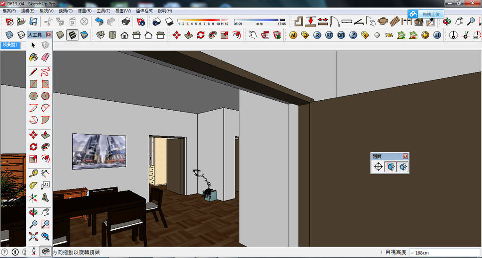The width and height of the screenshot is (482, 258).
Task: Select Section Plane tool in 剖面 panel
Action: pos(378,167)
